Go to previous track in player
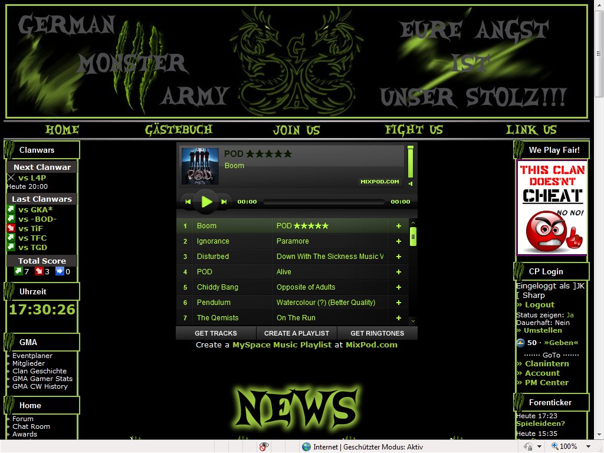The width and height of the screenshot is (604, 453). tap(188, 202)
